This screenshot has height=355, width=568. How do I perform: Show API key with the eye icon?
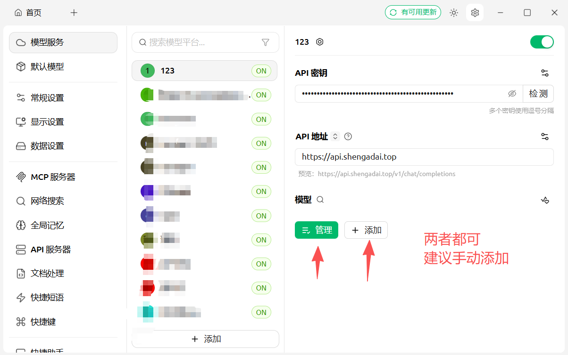512,94
